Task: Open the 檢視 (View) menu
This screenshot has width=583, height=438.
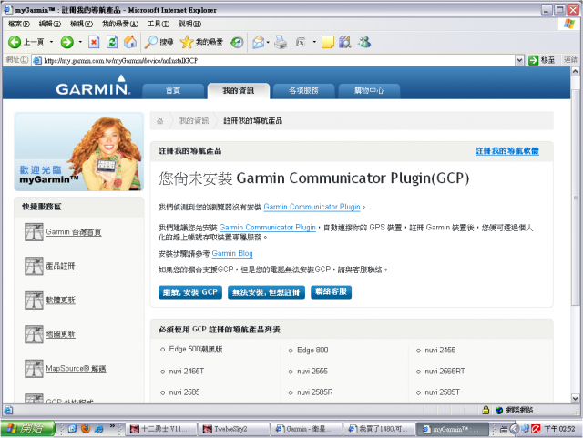Action: [x=81, y=24]
